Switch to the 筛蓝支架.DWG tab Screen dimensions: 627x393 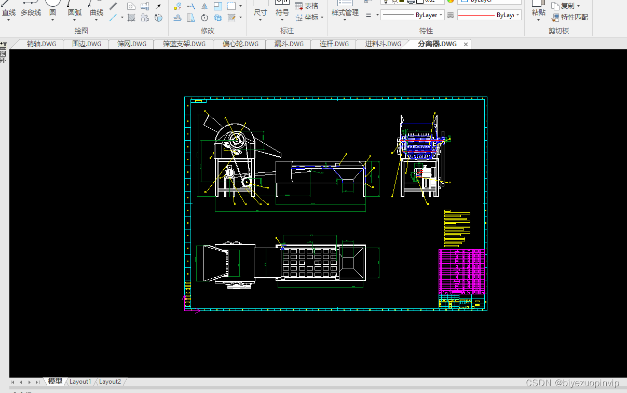coord(184,44)
